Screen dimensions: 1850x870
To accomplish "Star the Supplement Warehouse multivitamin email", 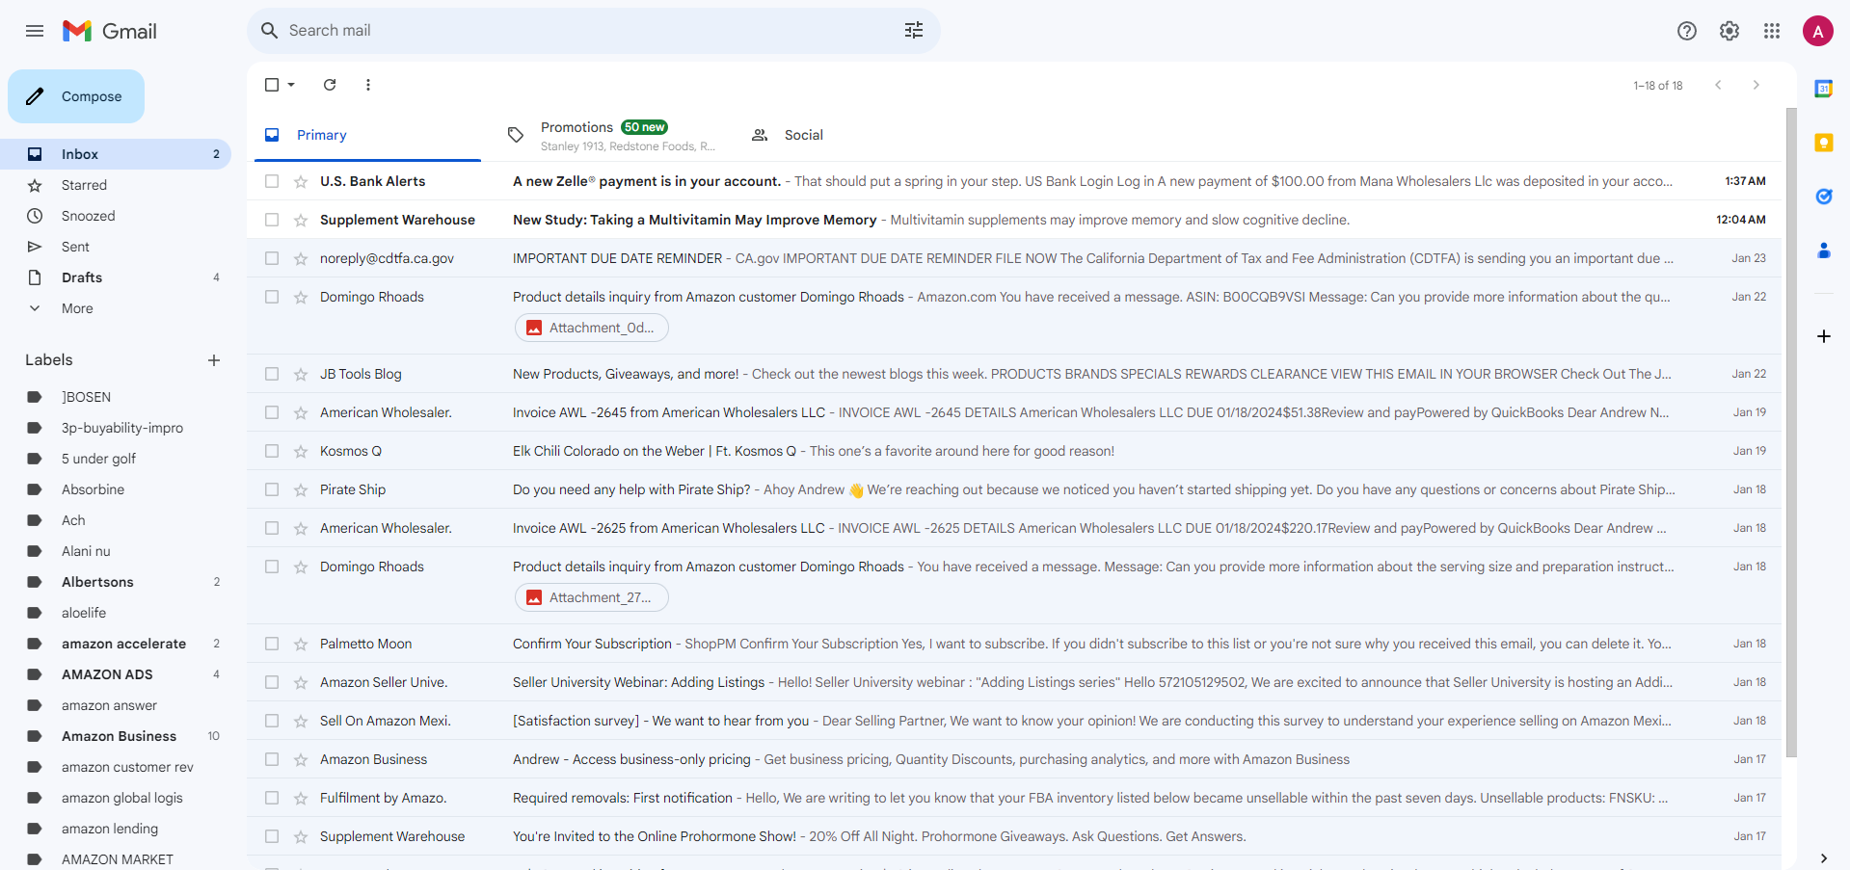I will point(301,220).
